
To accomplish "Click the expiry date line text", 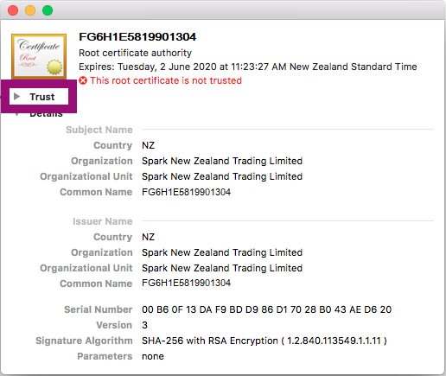I will pos(248,67).
